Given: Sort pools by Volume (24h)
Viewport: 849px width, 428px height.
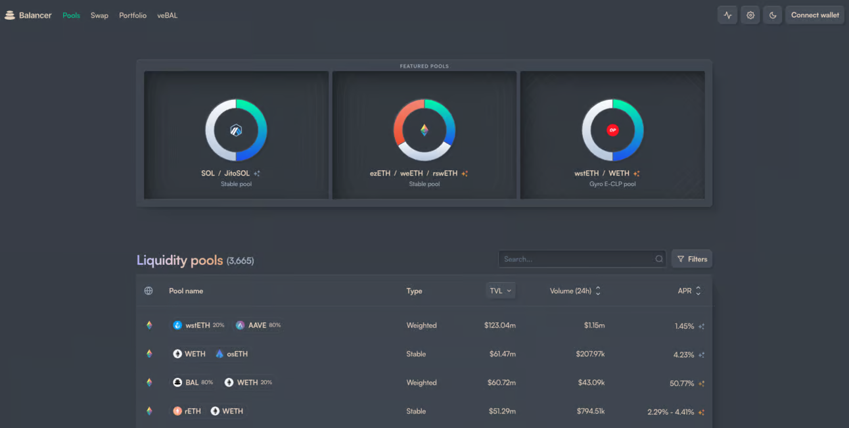Looking at the screenshot, I should pyautogui.click(x=575, y=291).
